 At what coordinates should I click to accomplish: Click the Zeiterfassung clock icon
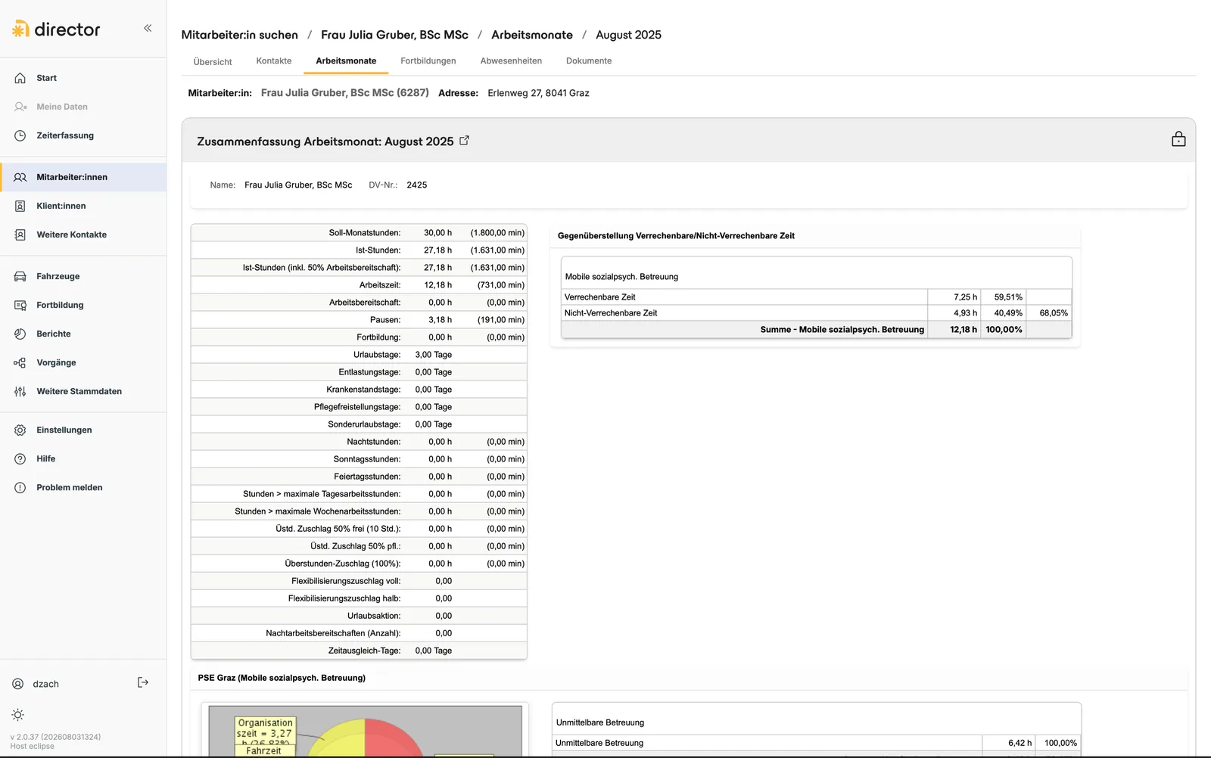pos(20,135)
